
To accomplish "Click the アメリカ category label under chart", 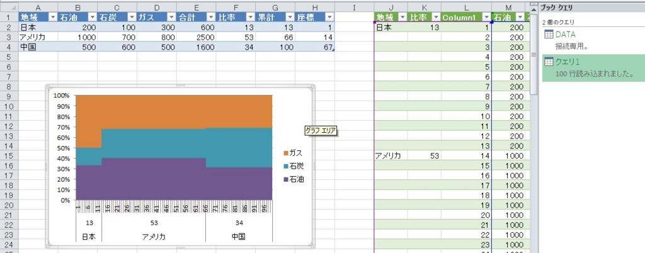I will (154, 237).
